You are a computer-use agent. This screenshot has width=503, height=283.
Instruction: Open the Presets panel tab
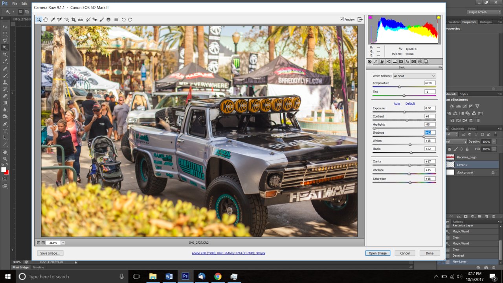point(420,62)
